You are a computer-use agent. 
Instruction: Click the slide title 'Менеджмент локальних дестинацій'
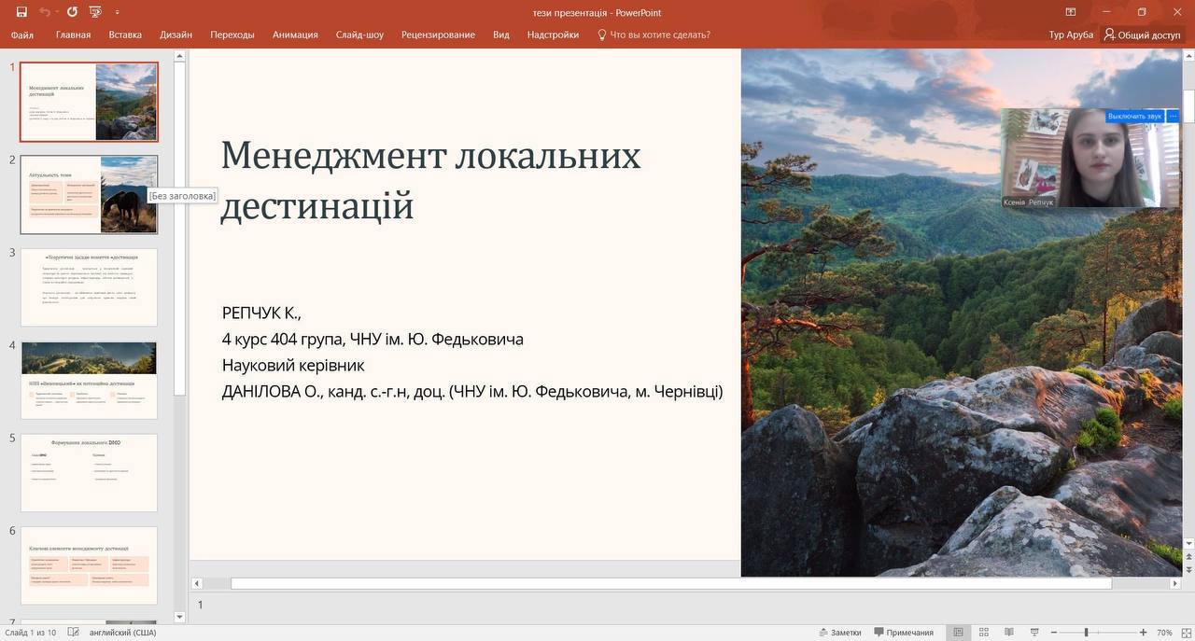[x=430, y=179]
